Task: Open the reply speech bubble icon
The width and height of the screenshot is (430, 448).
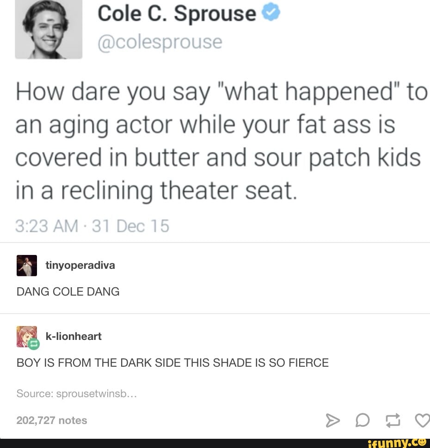Action: (x=363, y=421)
